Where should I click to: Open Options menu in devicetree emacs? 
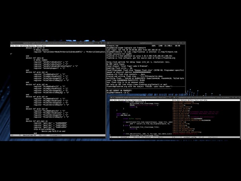(23, 46)
